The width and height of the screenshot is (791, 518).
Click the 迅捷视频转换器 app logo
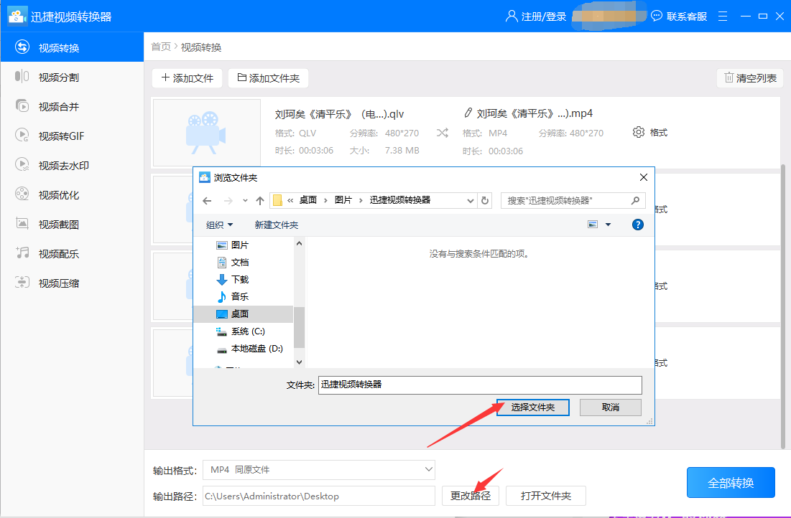[x=17, y=16]
